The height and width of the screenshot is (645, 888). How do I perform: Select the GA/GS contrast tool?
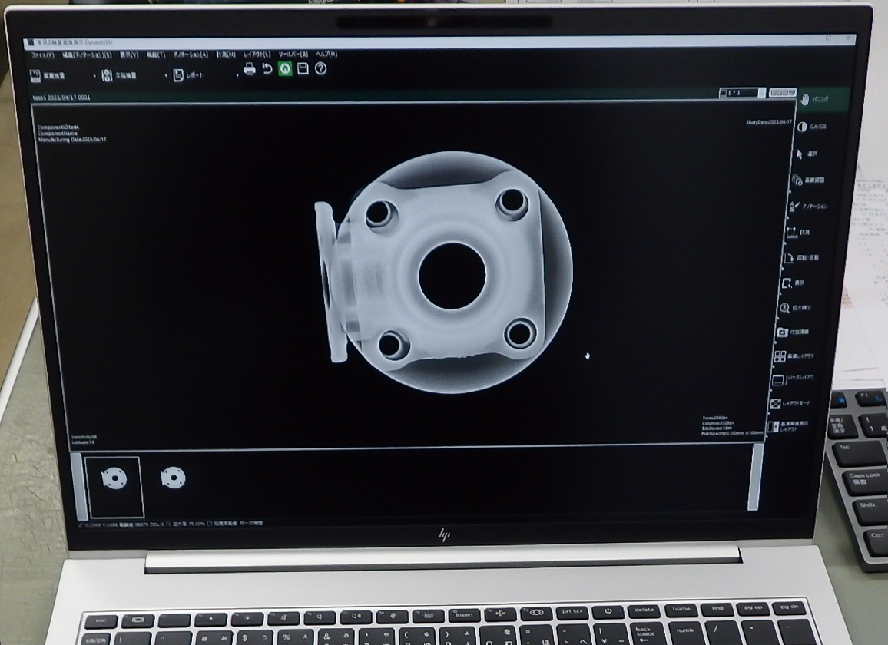(x=803, y=127)
